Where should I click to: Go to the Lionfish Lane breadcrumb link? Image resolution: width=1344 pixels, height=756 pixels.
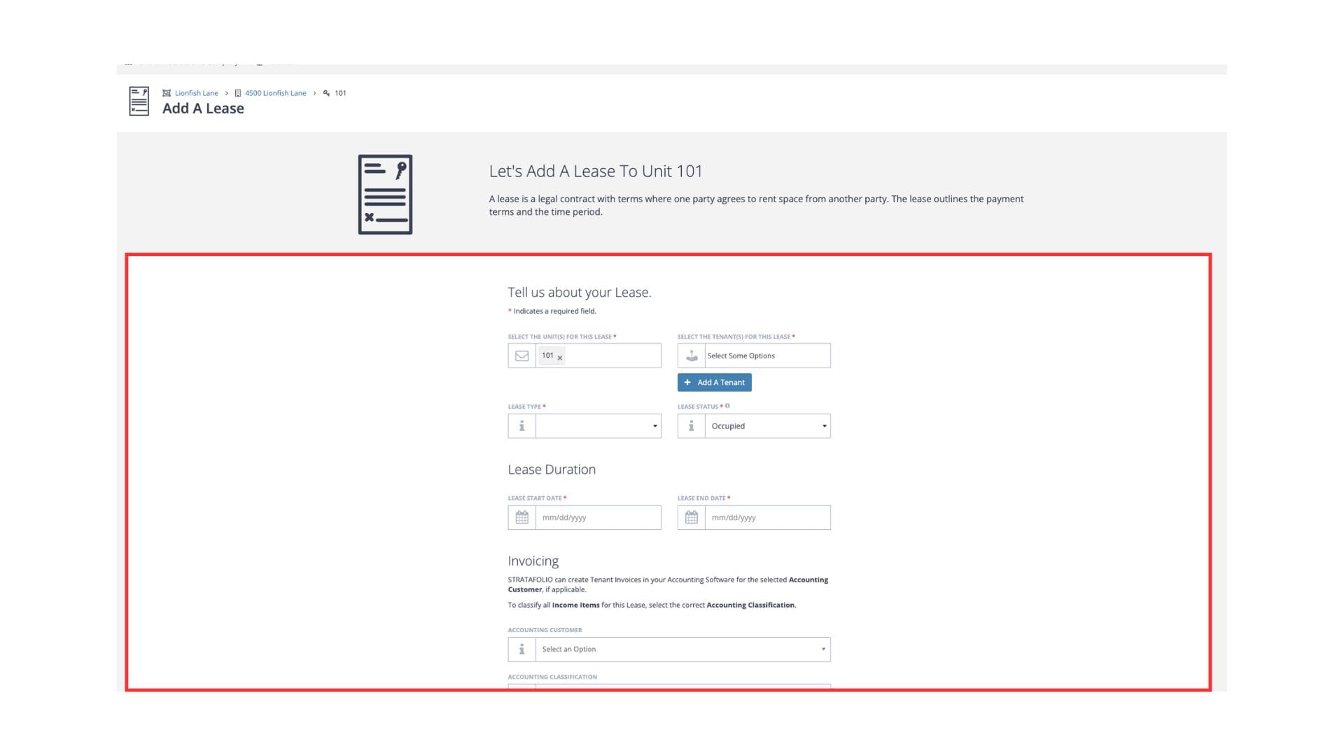[196, 93]
